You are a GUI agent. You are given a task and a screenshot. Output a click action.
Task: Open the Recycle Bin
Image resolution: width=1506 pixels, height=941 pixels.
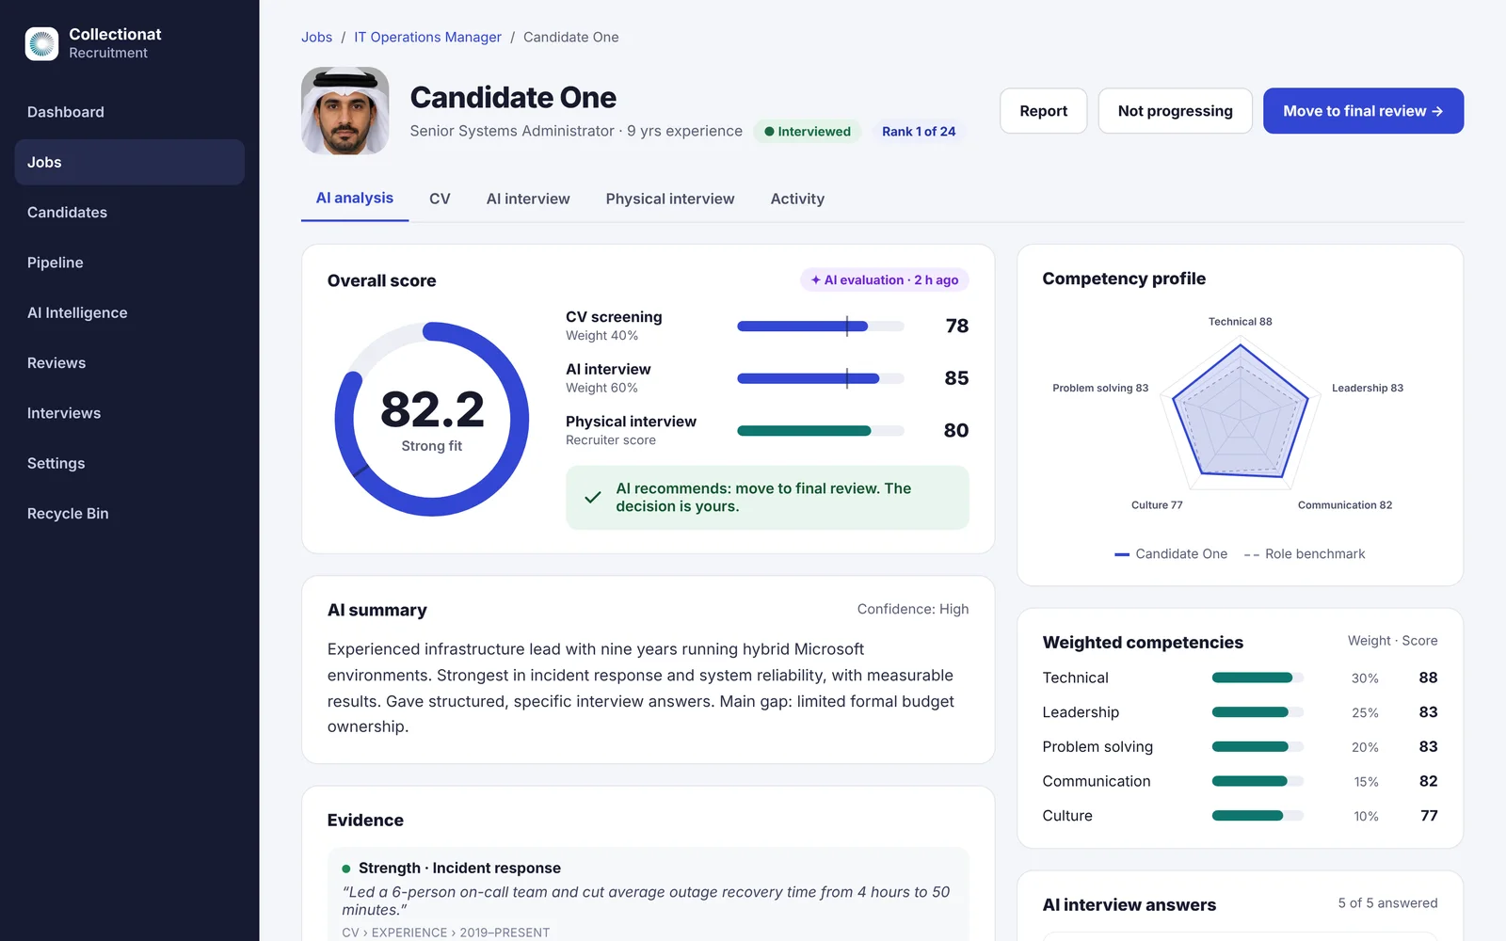point(130,514)
